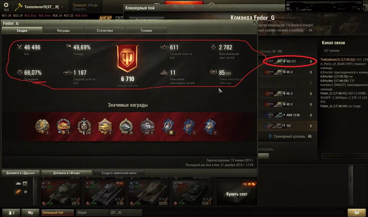Switch to the Награды tab
The image size is (368, 217).
[x=63, y=30]
